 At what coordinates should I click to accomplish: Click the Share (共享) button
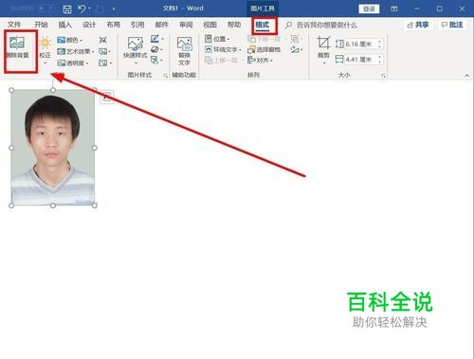click(x=418, y=25)
